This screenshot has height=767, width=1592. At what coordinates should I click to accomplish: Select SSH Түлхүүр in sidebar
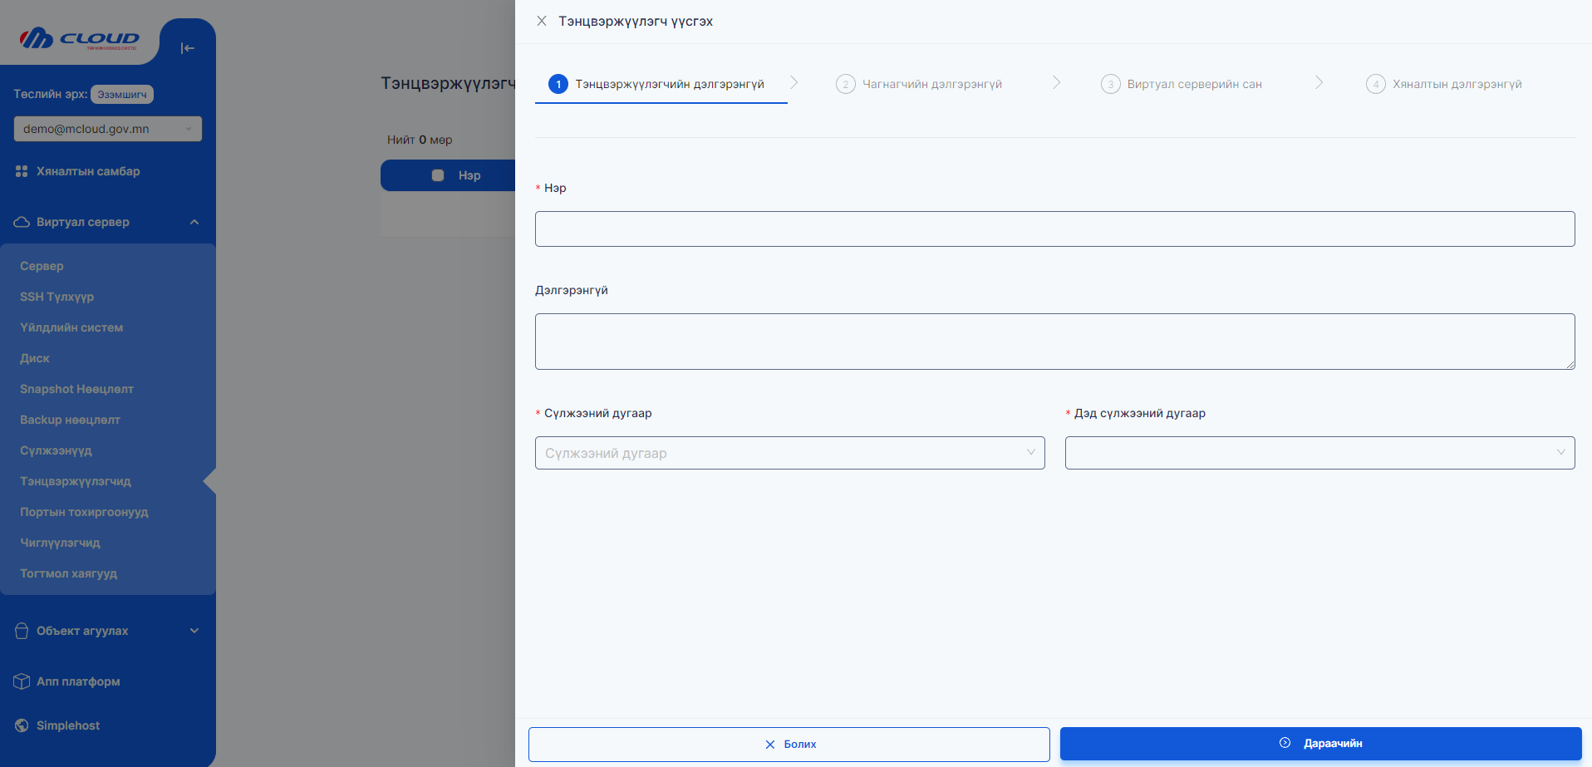(57, 297)
